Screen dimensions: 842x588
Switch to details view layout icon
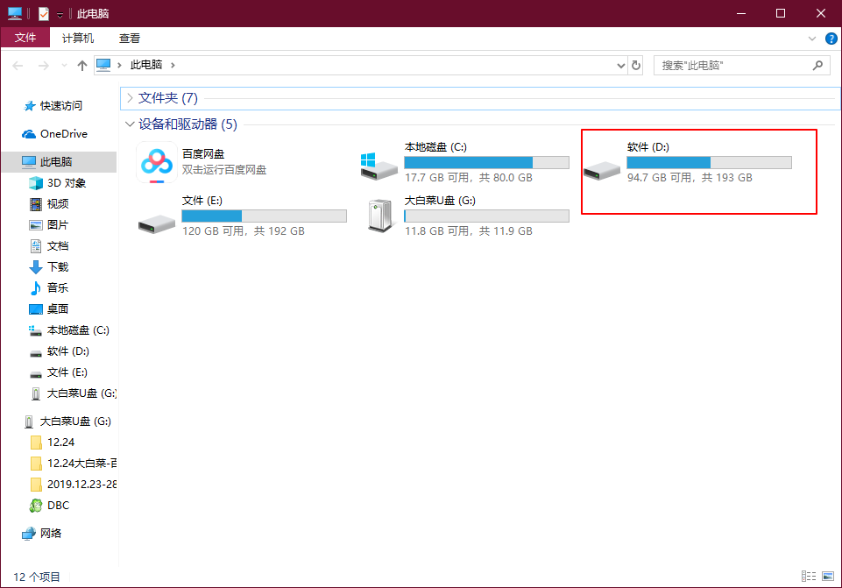(808, 577)
